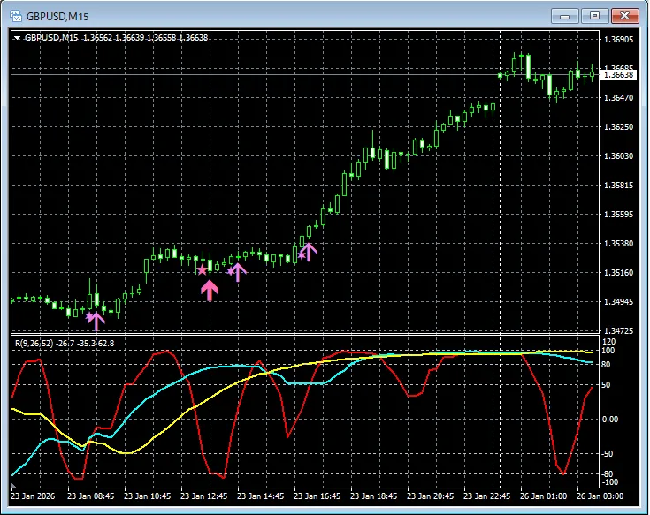Image resolution: width=650 pixels, height=515 pixels.
Task: Click the GBPUSD,M15 OHLC header text
Action: [116, 38]
